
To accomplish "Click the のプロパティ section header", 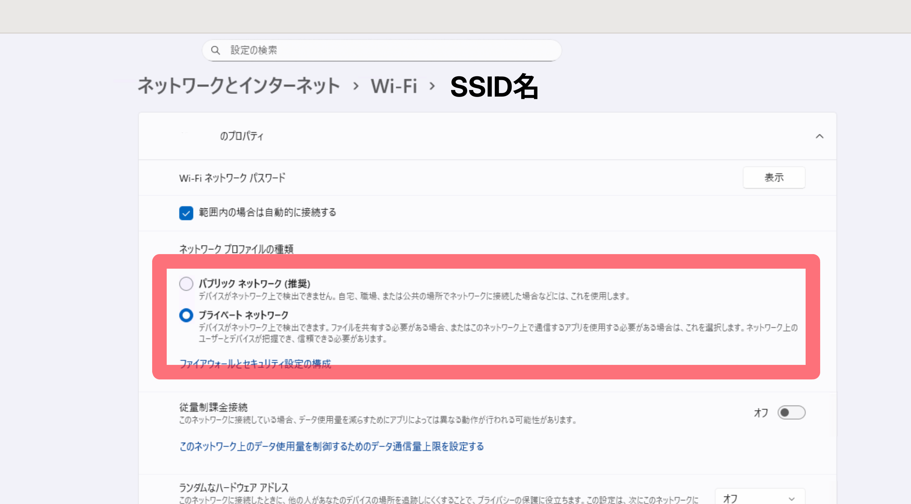I will pyautogui.click(x=241, y=136).
